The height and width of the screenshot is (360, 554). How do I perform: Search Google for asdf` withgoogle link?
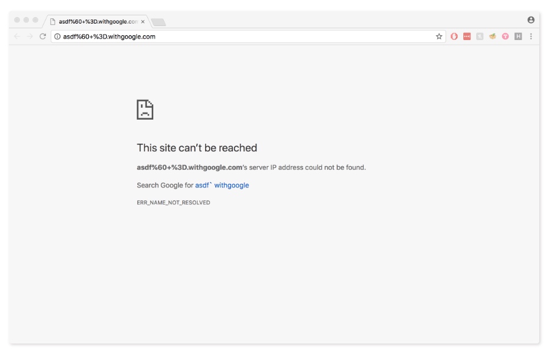click(222, 185)
